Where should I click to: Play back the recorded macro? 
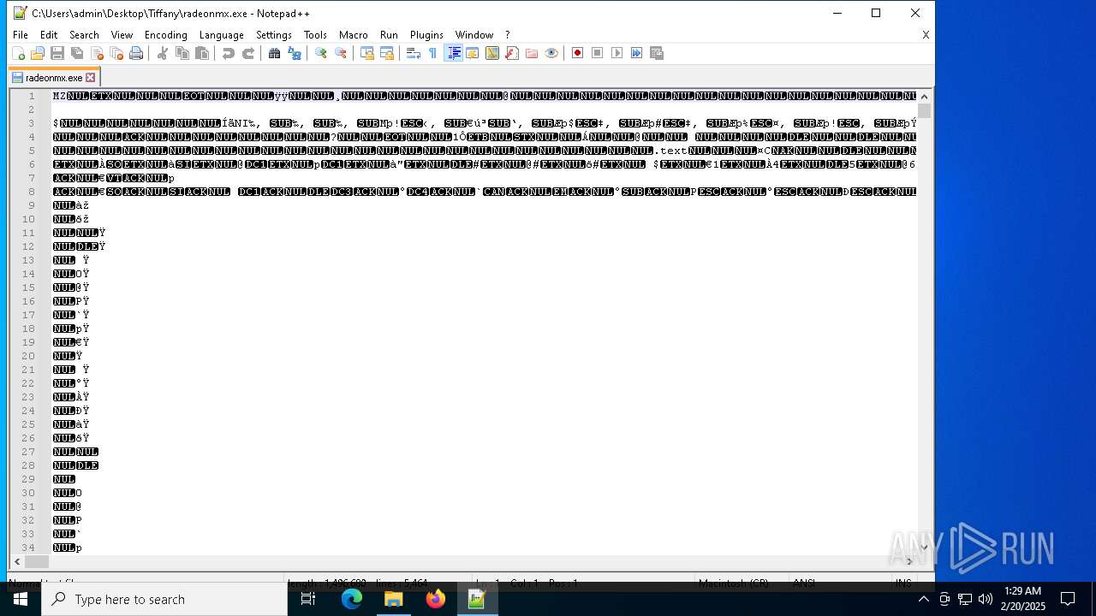[617, 53]
